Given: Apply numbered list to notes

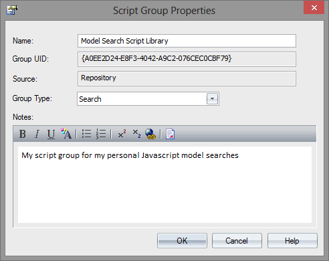Looking at the screenshot, I should 101,134.
